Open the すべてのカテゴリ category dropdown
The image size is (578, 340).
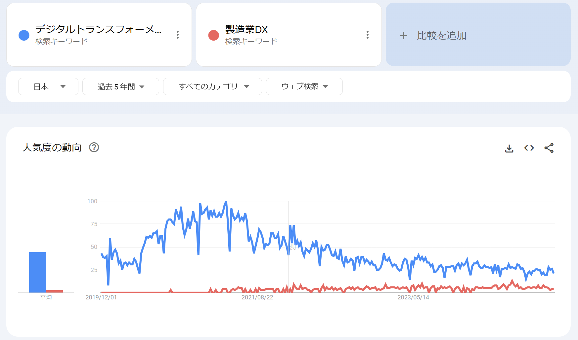point(212,86)
